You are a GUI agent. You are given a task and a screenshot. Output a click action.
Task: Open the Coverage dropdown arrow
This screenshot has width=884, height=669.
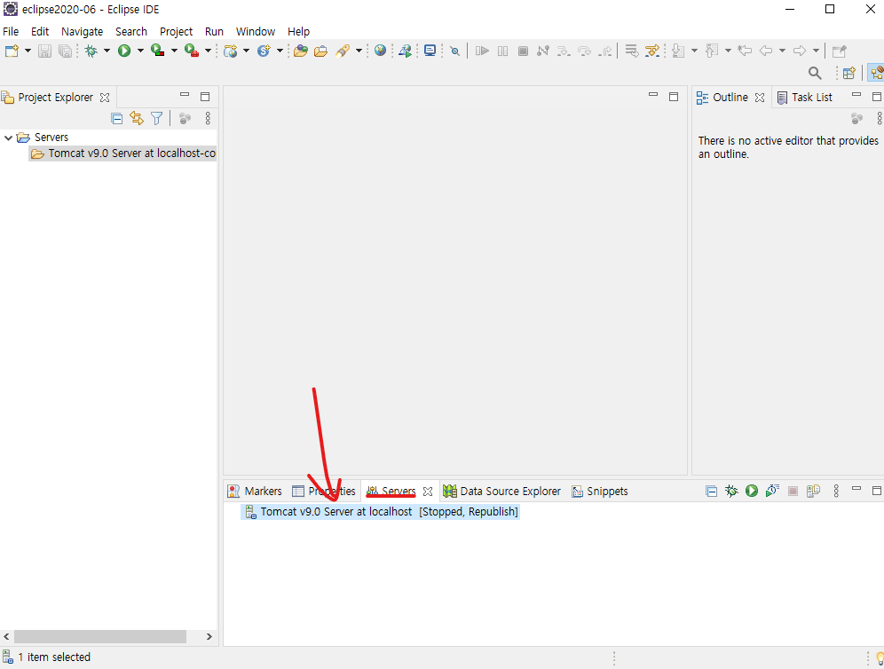click(174, 51)
